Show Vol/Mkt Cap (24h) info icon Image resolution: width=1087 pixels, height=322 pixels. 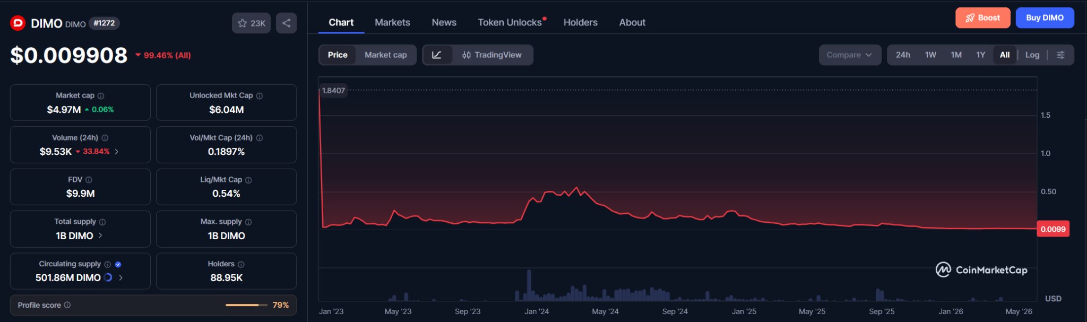click(260, 138)
